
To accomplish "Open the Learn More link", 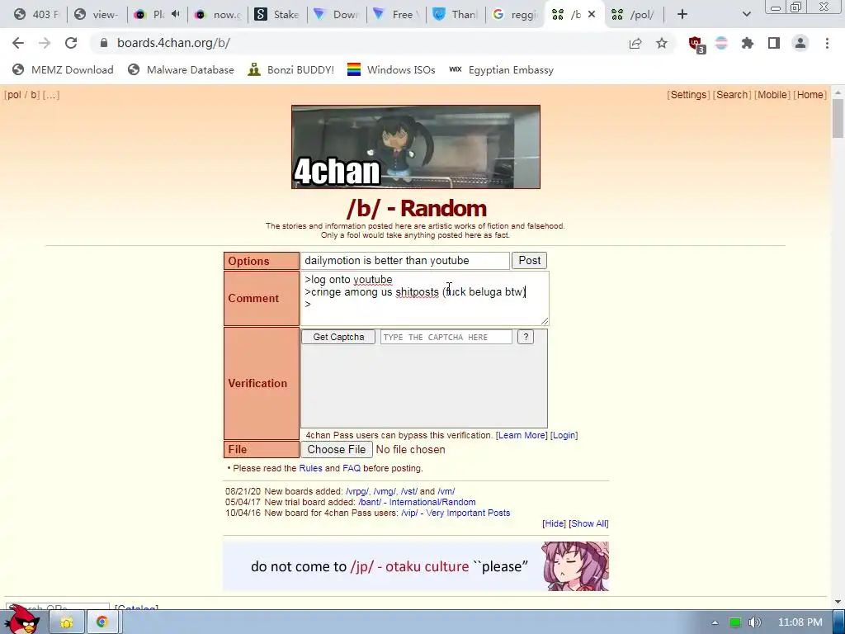I will click(x=522, y=435).
